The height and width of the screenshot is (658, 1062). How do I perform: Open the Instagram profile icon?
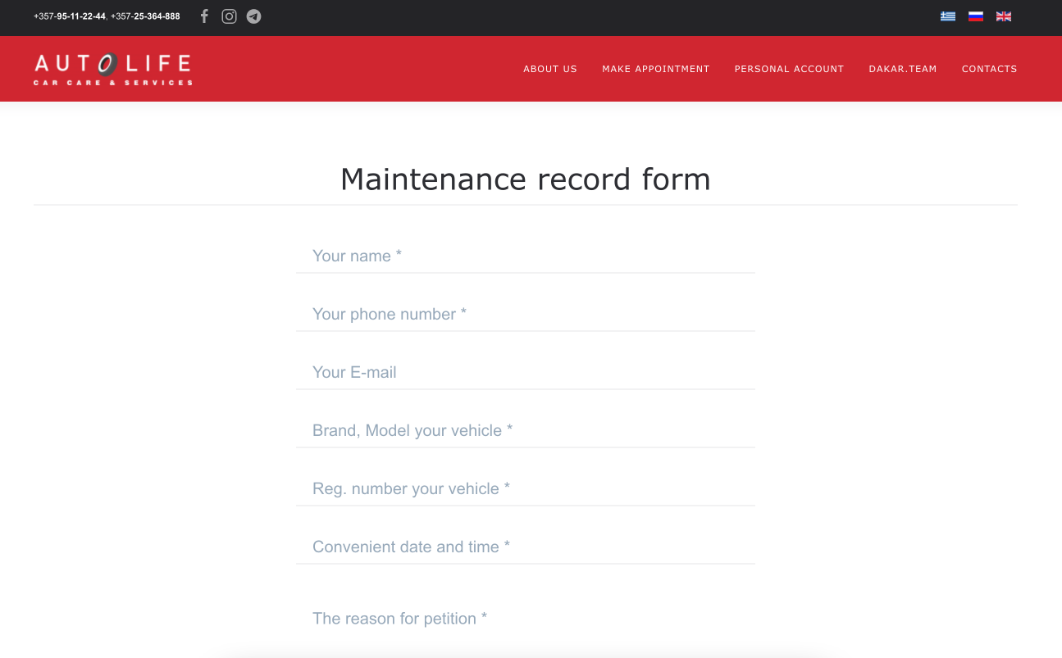point(230,16)
